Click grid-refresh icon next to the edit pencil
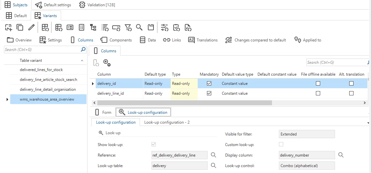 point(45,27)
